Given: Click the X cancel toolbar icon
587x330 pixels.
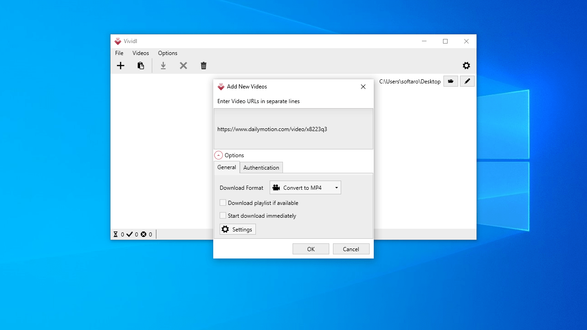Looking at the screenshot, I should [183, 66].
